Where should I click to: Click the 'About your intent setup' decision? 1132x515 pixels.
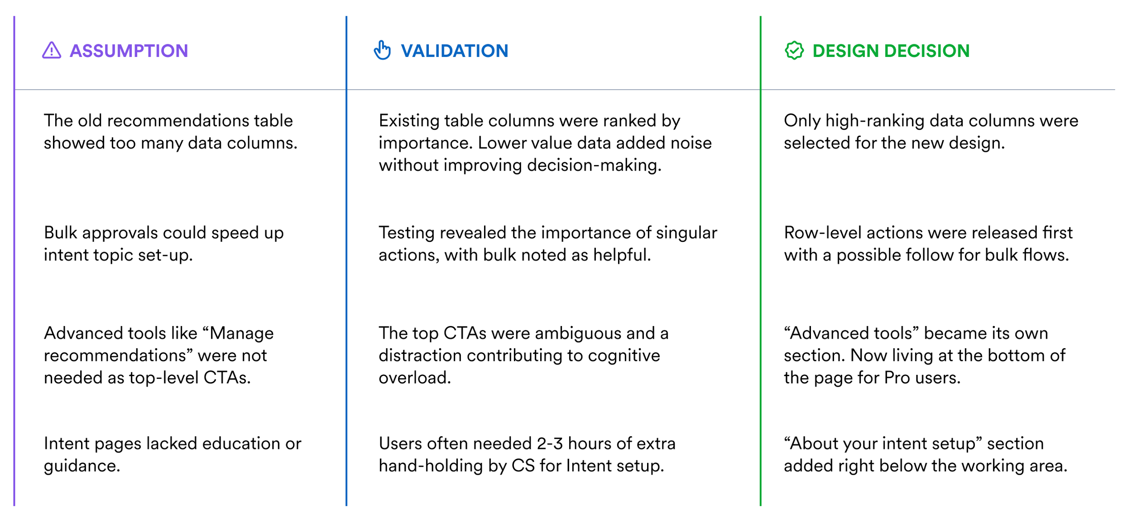click(x=926, y=454)
